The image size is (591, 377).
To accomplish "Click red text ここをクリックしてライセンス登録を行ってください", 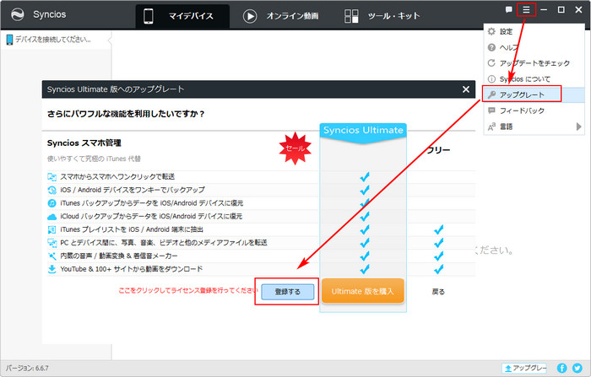I will point(187,290).
